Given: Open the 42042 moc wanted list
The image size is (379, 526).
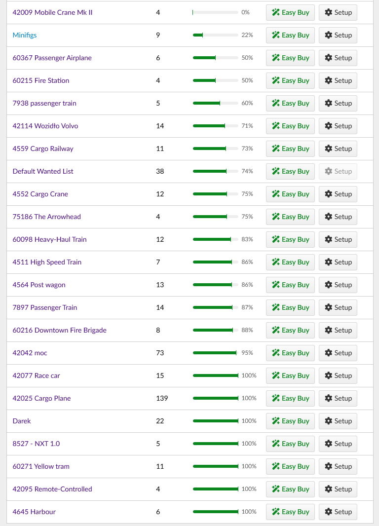Looking at the screenshot, I should click(x=30, y=353).
